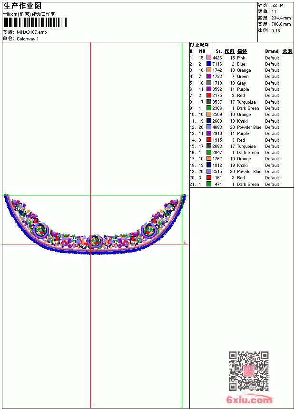This screenshot has height=409, width=295.
Task: Click the Brand column header
Action: click(x=272, y=51)
